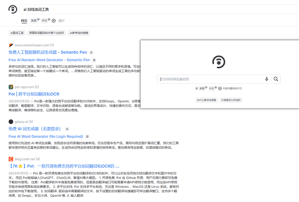
Task: Click the 源 badge next to the galaxy.ai English title
Action: 87,137
